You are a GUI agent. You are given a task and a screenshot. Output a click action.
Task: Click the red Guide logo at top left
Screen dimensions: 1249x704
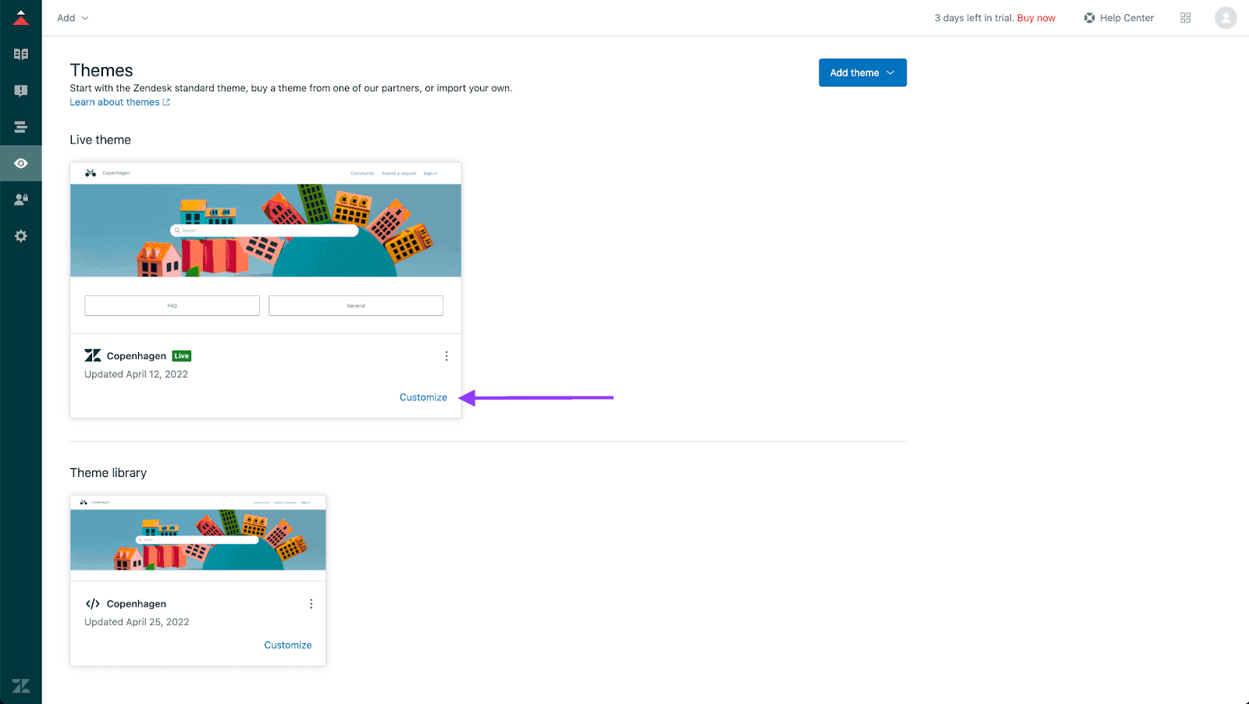tap(21, 17)
